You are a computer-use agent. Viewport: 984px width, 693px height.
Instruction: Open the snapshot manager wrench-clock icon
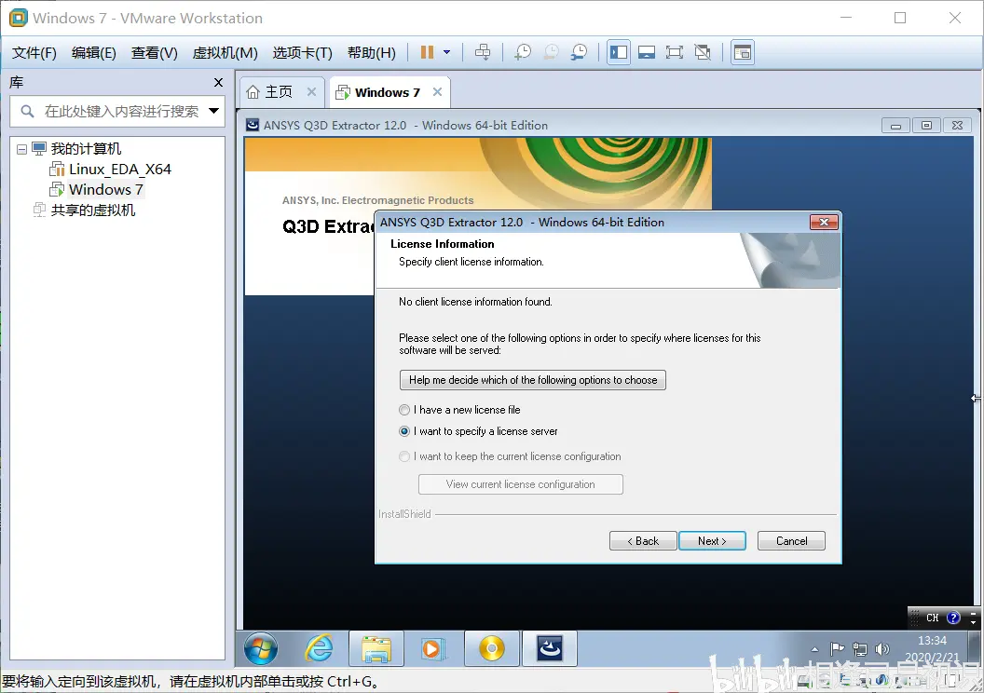point(579,52)
